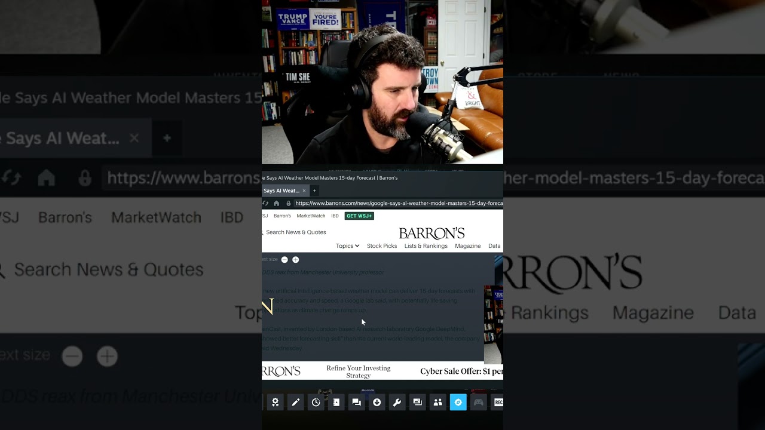Click the barrons.com URL address field
Image resolution: width=765 pixels, height=430 pixels.
(x=399, y=203)
